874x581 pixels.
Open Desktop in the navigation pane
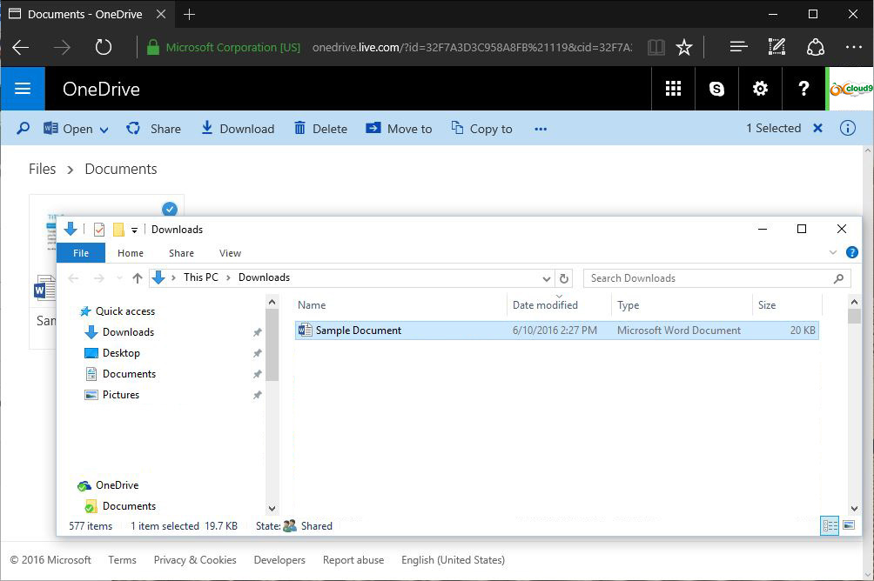121,353
